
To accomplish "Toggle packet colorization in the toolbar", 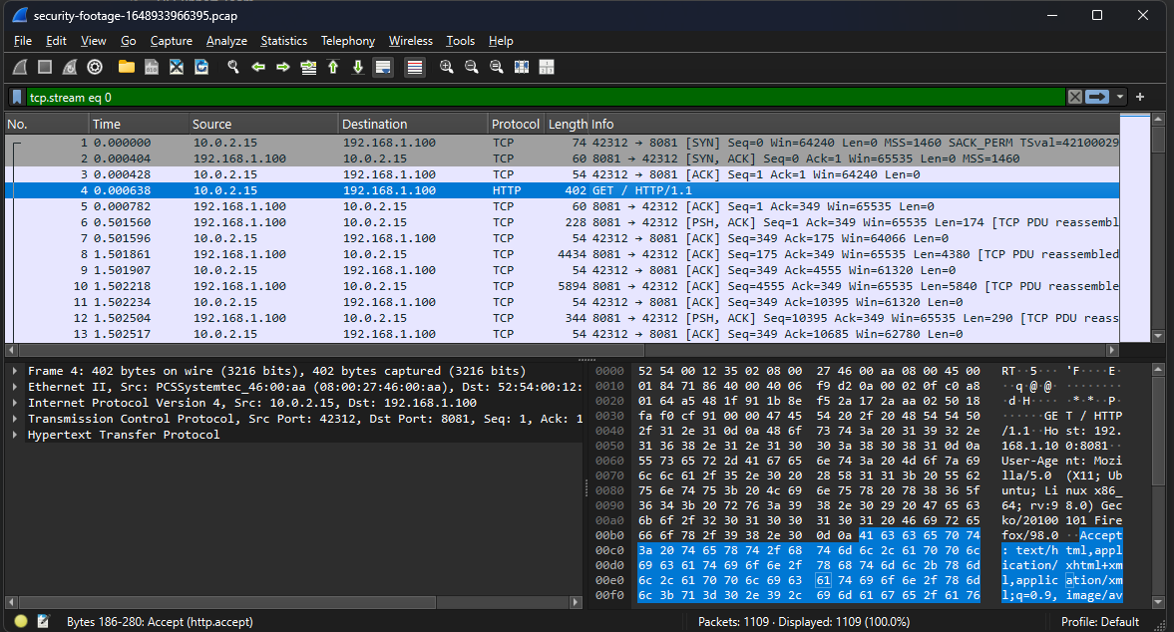I will coord(415,67).
